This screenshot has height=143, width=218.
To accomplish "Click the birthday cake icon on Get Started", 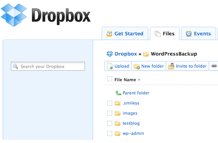I will coord(109,34).
